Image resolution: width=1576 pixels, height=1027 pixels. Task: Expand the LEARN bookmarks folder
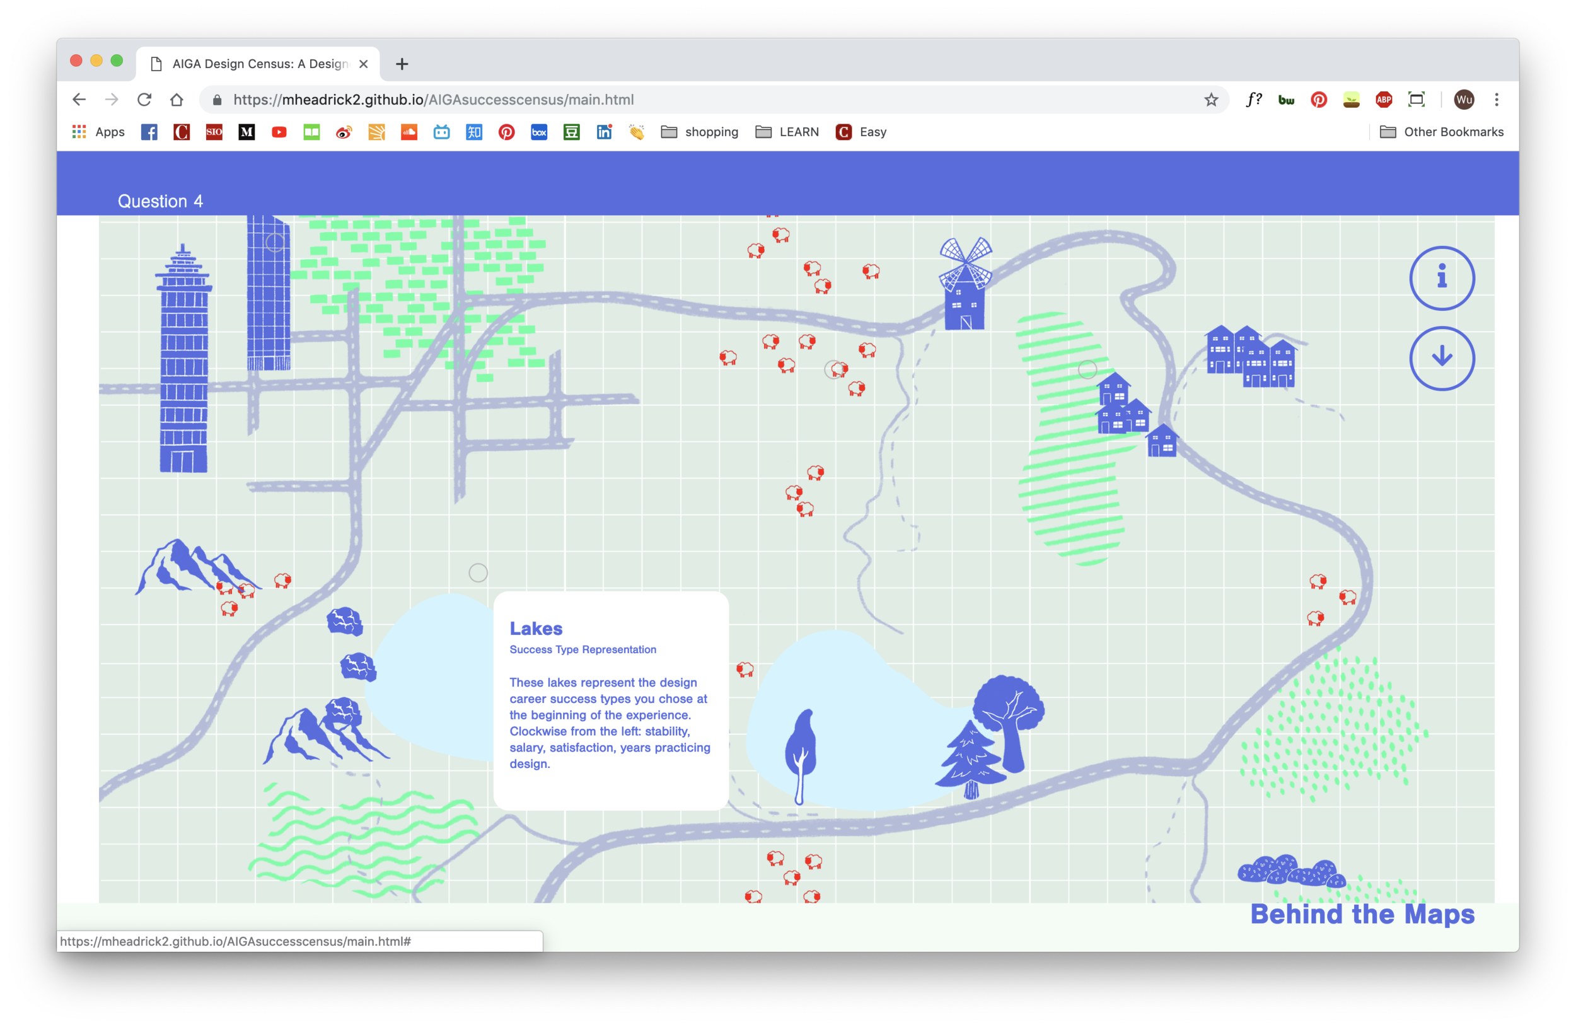786,132
